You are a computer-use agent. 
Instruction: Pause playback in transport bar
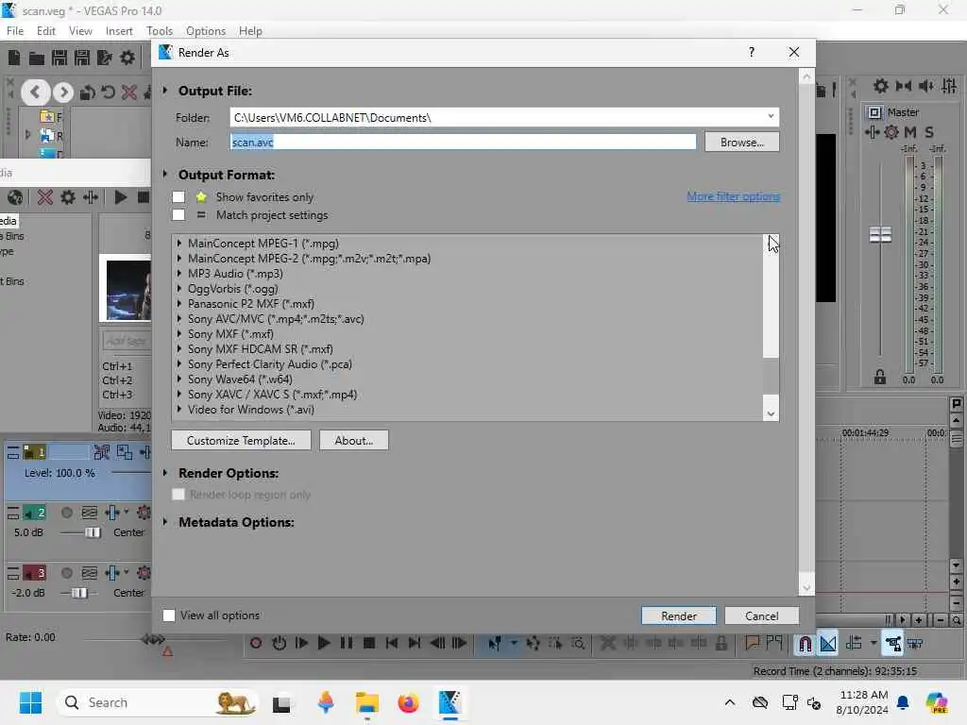click(347, 644)
